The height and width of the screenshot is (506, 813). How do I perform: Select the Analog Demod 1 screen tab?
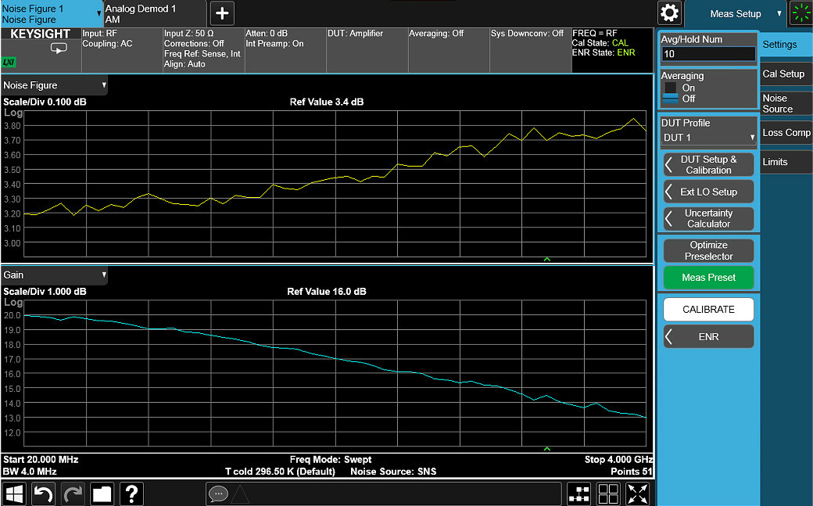[155, 13]
